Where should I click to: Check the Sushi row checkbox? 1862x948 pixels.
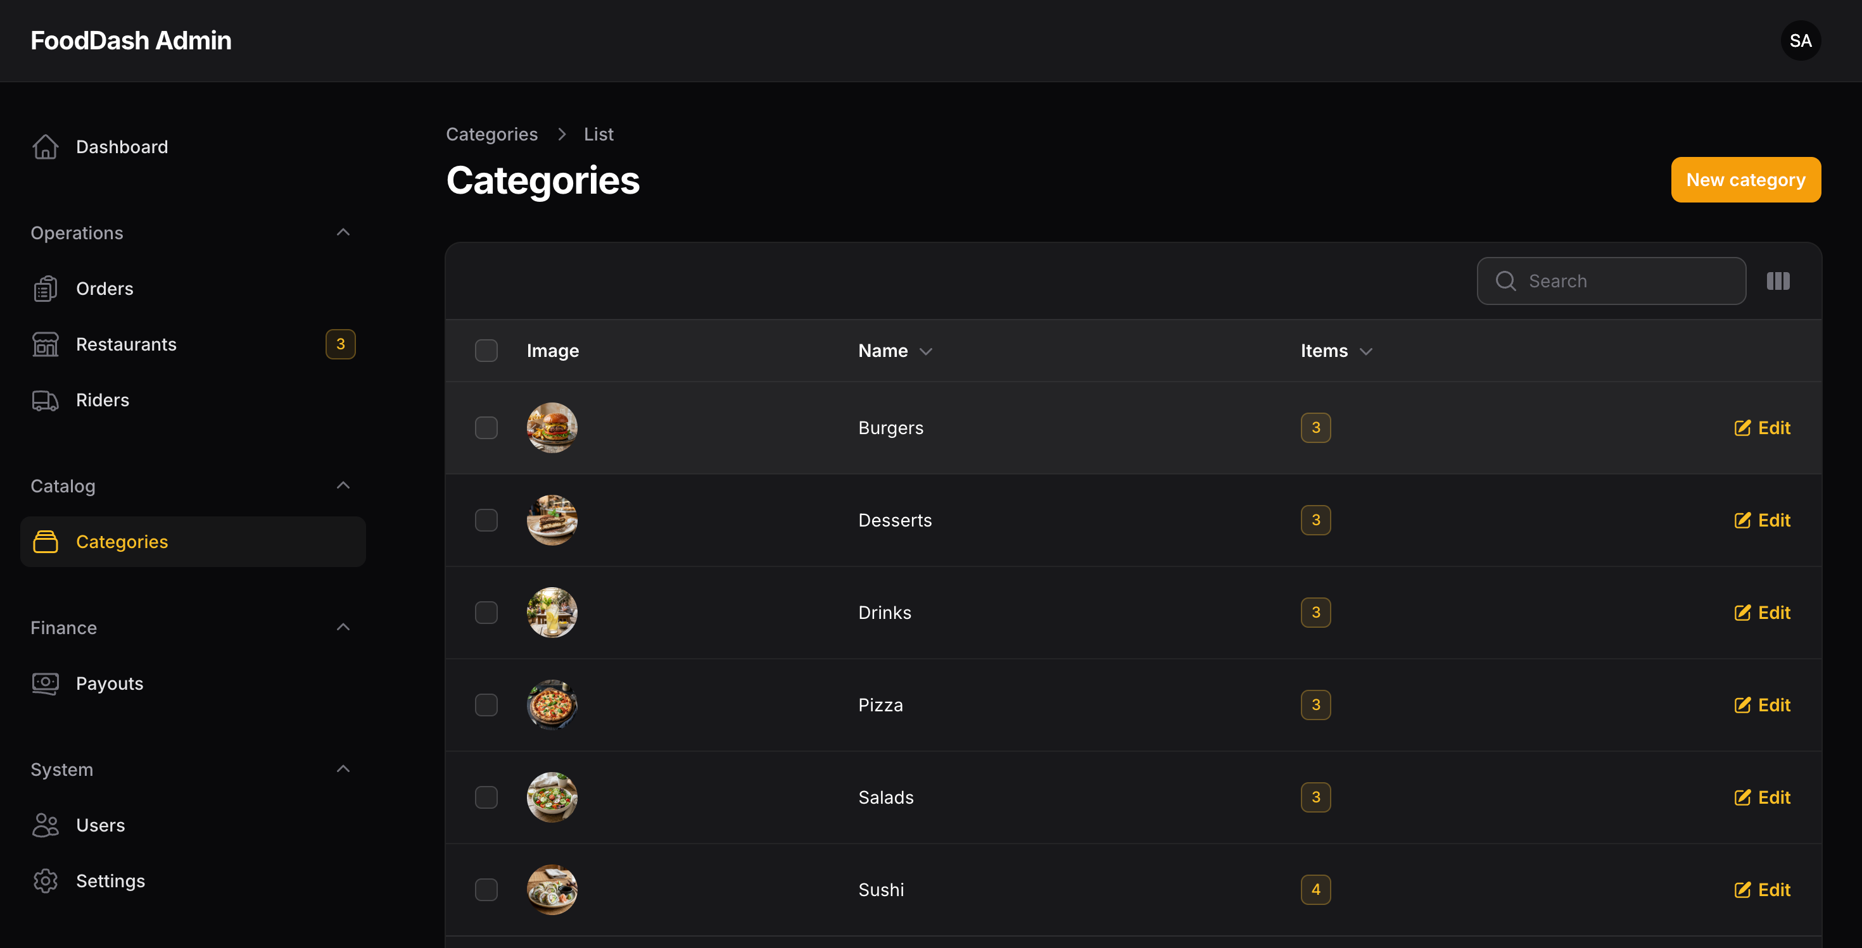(x=486, y=890)
